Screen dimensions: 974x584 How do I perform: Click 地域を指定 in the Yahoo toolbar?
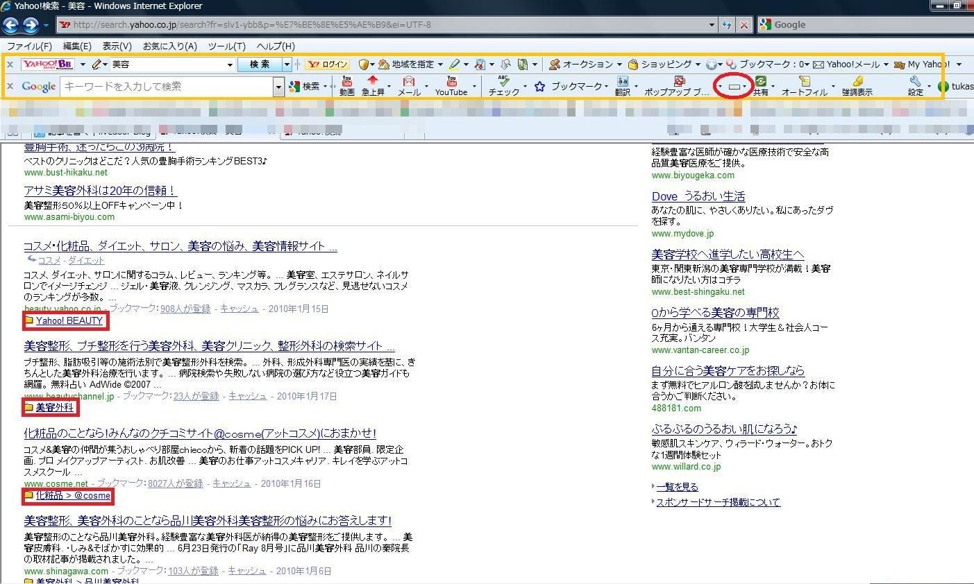[x=407, y=65]
